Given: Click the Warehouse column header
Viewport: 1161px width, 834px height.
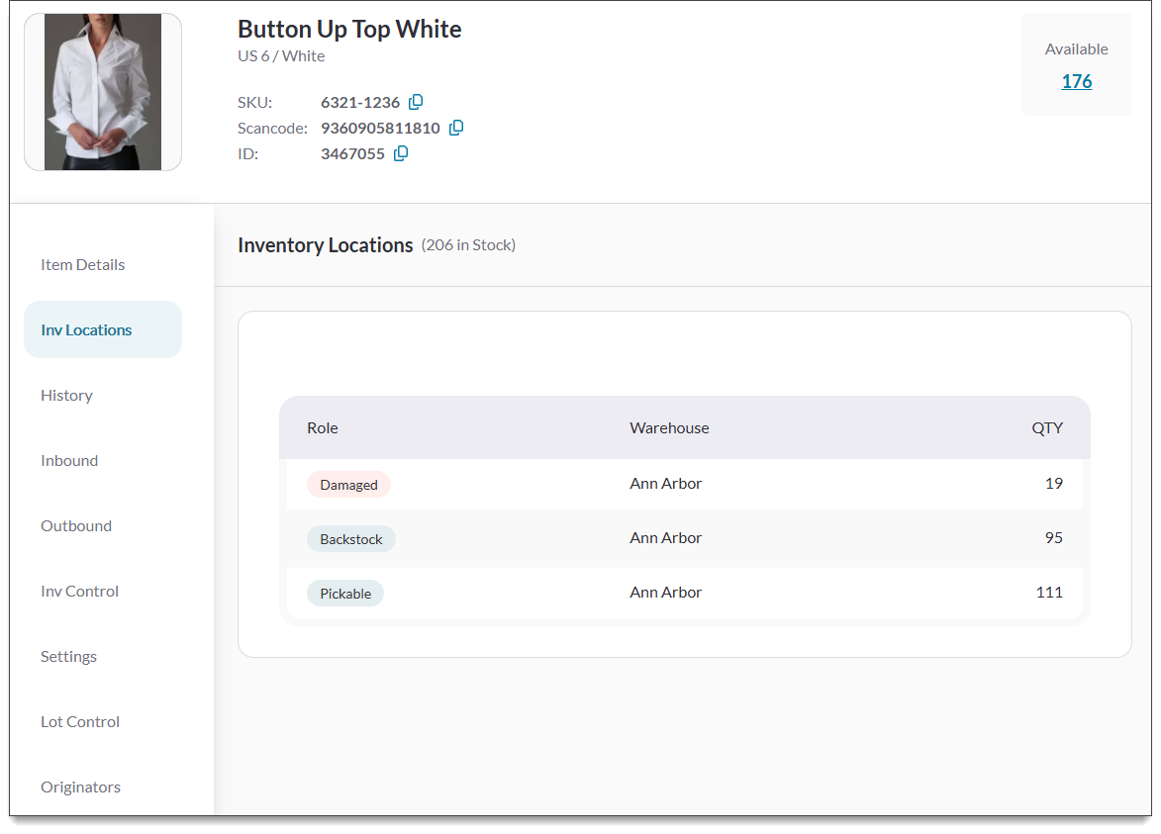Looking at the screenshot, I should pos(669,428).
